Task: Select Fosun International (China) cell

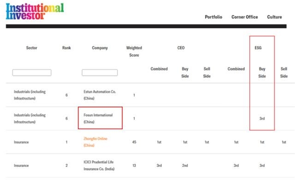Action: coord(98,118)
